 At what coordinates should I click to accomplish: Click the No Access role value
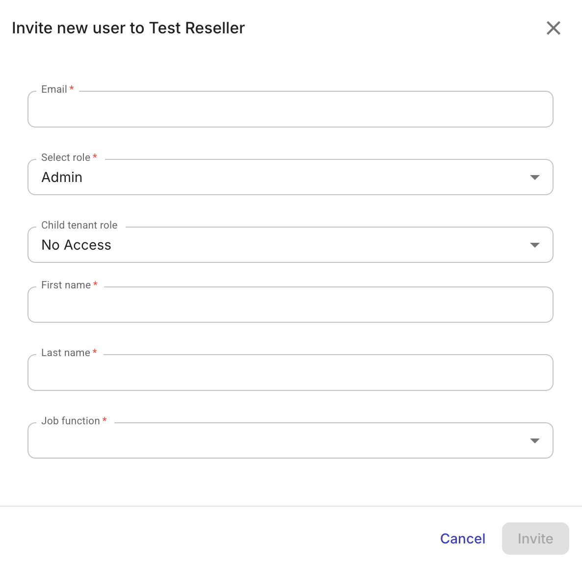pyautogui.click(x=76, y=245)
